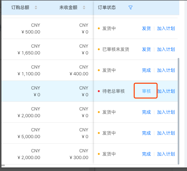Sort by 订购总额 column arrows
This screenshot has height=171, width=187.
click(36, 7)
